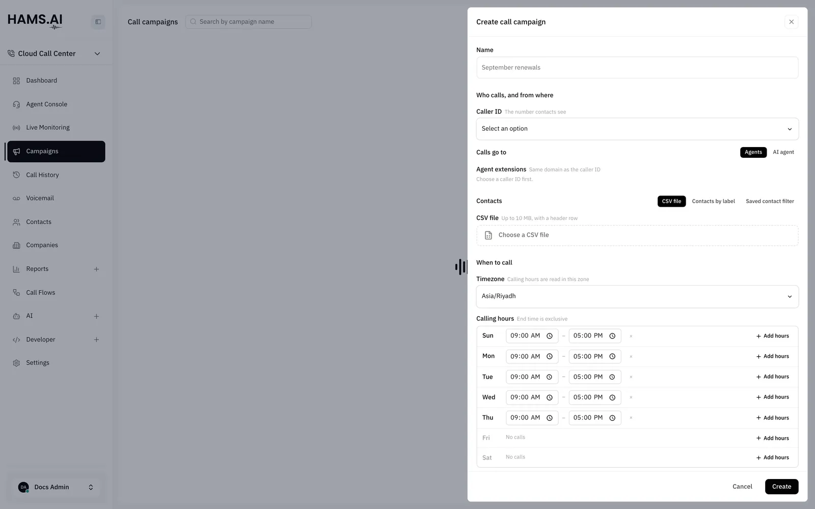The width and height of the screenshot is (815, 509).
Task: Add hours for Fri
Action: click(x=772, y=438)
